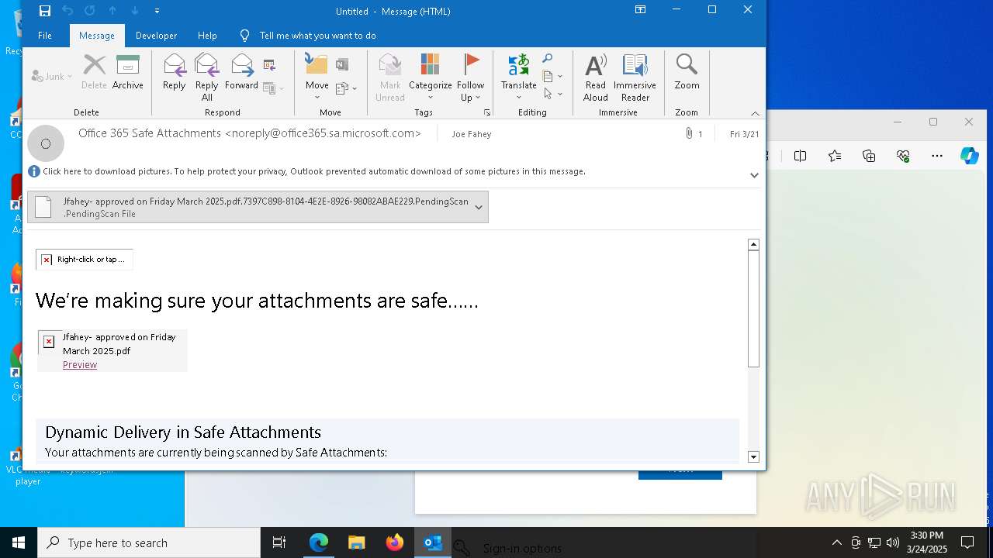The width and height of the screenshot is (993, 558).
Task: Archive this message
Action: [x=128, y=73]
